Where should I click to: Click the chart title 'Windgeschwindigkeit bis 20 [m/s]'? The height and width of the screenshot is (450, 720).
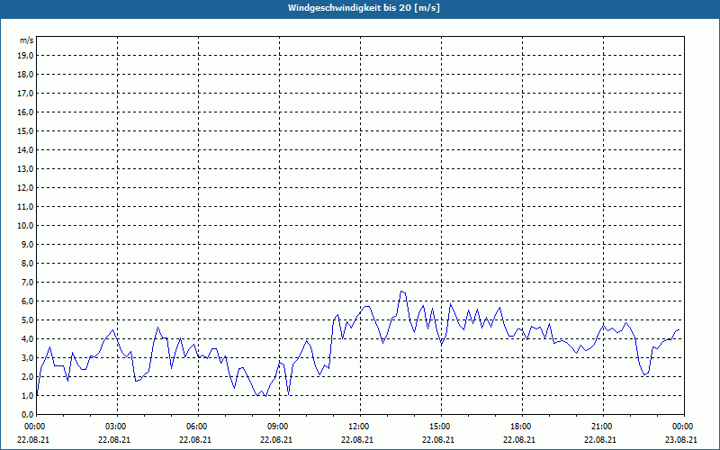click(364, 8)
